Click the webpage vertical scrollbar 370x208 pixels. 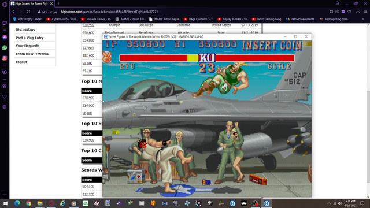coord(368,111)
